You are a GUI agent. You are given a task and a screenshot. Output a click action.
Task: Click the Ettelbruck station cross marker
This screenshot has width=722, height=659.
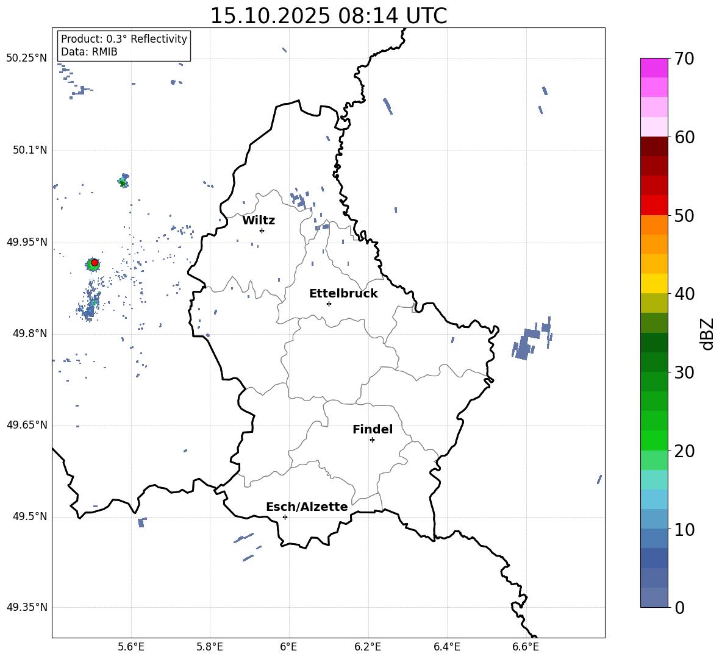[x=329, y=304]
